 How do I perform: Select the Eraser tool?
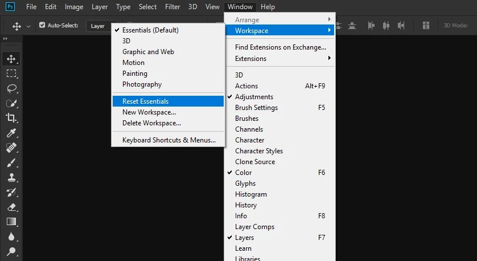click(11, 207)
